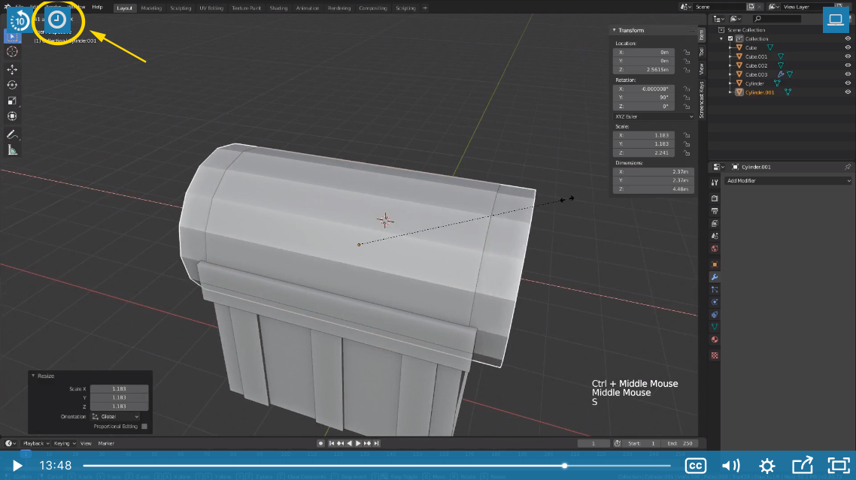The height and width of the screenshot is (480, 856).
Task: Open Scene properties tab icon
Action: tap(715, 236)
